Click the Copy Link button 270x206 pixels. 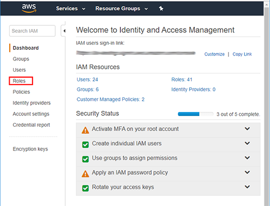coord(242,54)
